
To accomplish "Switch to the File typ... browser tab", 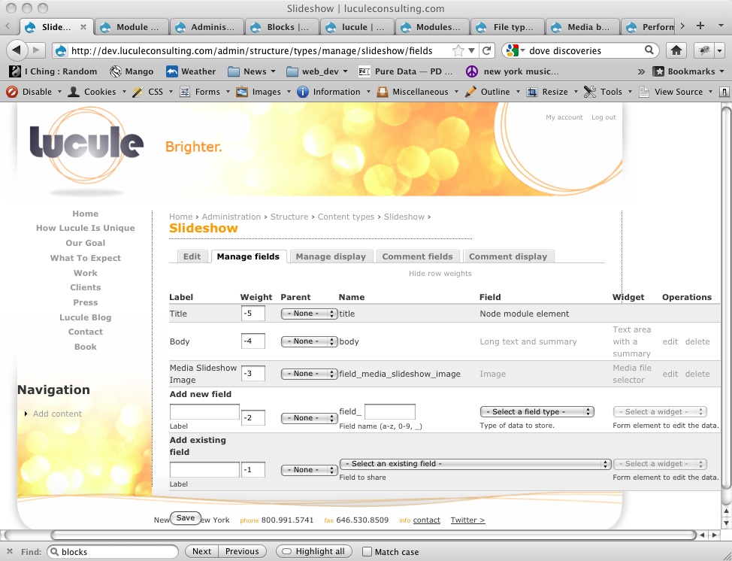I will (x=507, y=26).
